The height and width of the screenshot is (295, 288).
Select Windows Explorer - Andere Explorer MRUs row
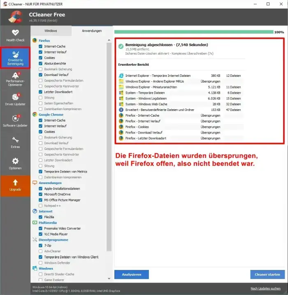181,81
